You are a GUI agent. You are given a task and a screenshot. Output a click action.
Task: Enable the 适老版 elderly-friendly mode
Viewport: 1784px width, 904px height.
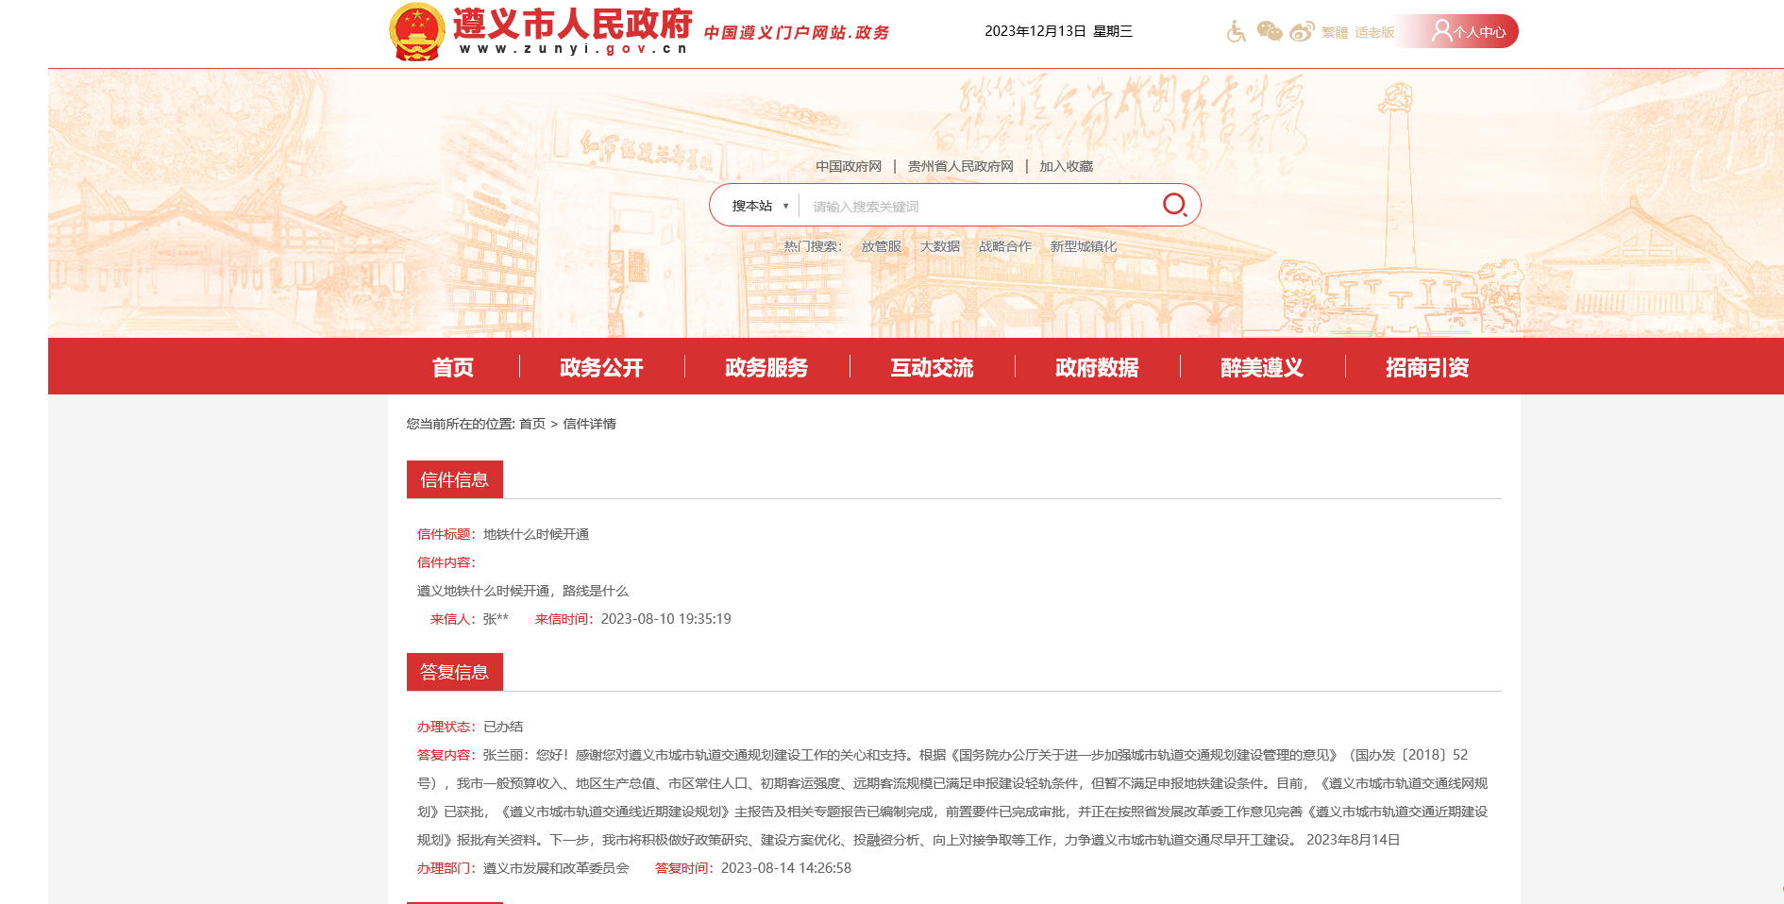pos(1373,31)
